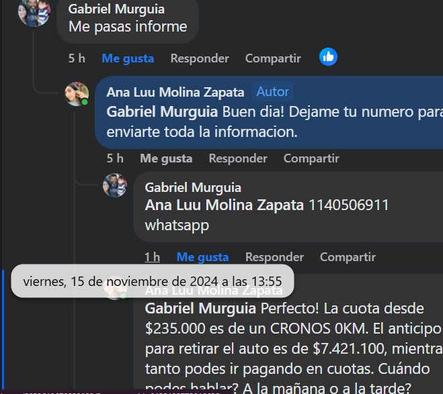443x394 pixels.
Task: Reply to Ana Luu's "Dejame tu numero" comment
Action: (238, 158)
